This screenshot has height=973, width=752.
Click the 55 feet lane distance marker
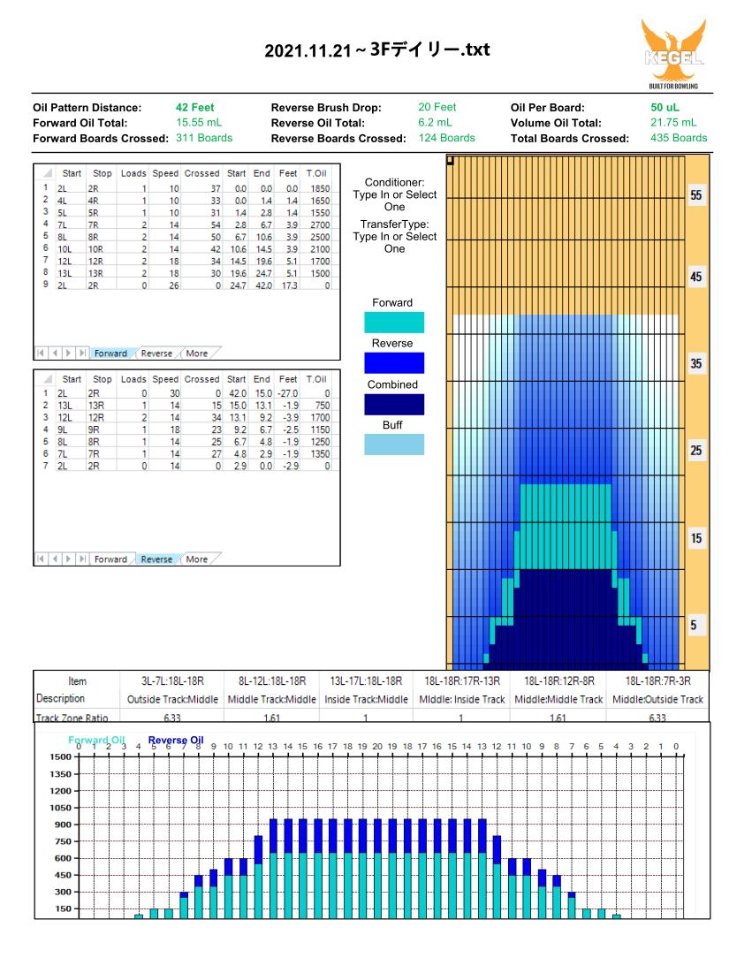(696, 195)
